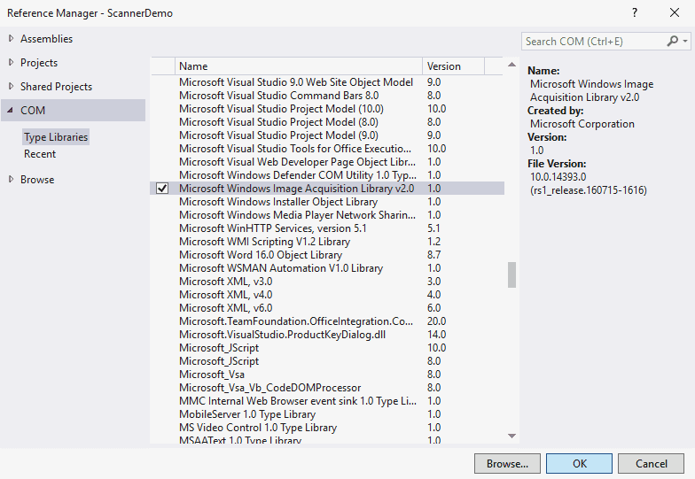This screenshot has width=695, height=479.
Task: Select Microsoft XML, v3.0 row
Action: tap(327, 282)
